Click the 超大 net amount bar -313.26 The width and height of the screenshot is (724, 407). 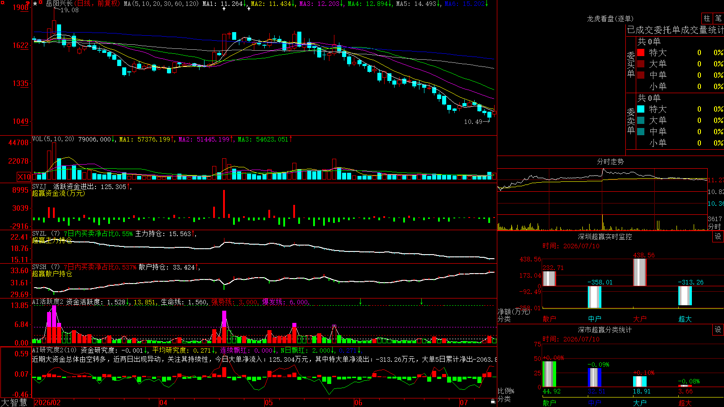[x=685, y=296]
